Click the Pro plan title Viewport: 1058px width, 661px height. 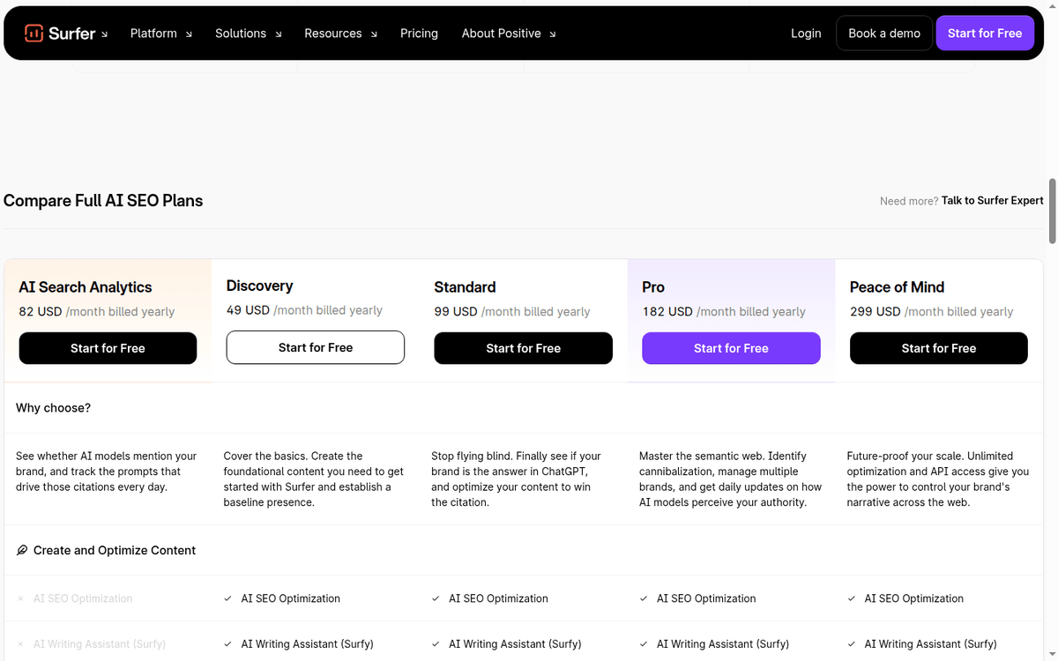tap(653, 287)
